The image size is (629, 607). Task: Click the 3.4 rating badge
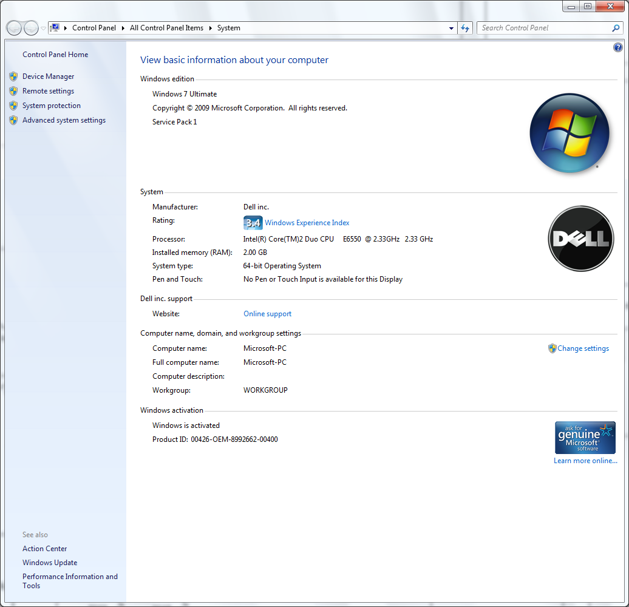(x=253, y=223)
